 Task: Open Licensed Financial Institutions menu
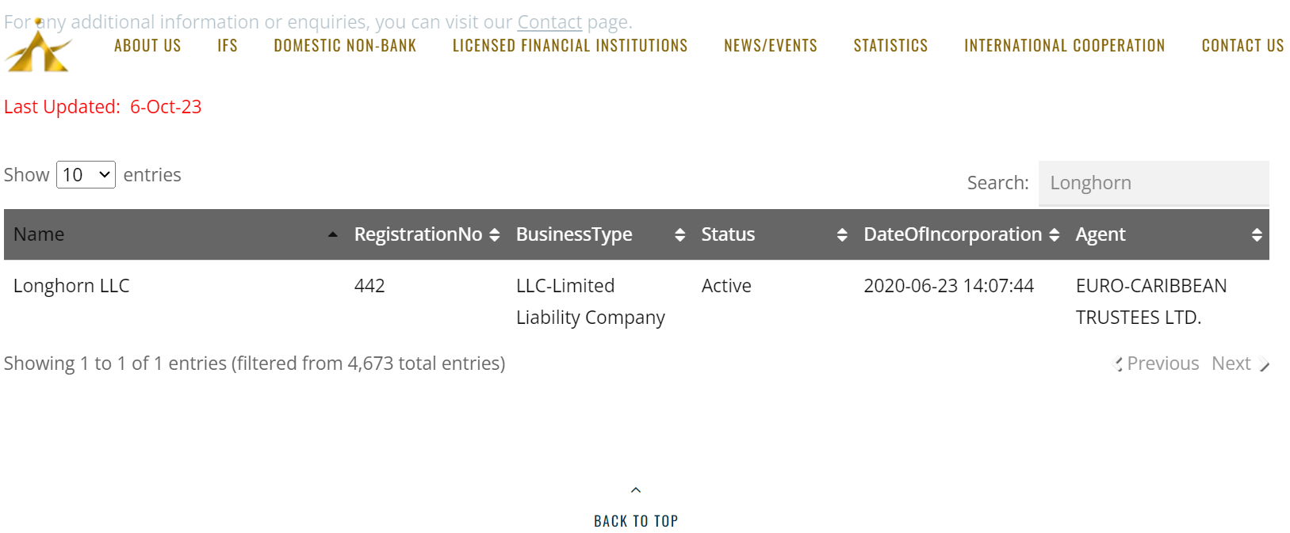[570, 46]
